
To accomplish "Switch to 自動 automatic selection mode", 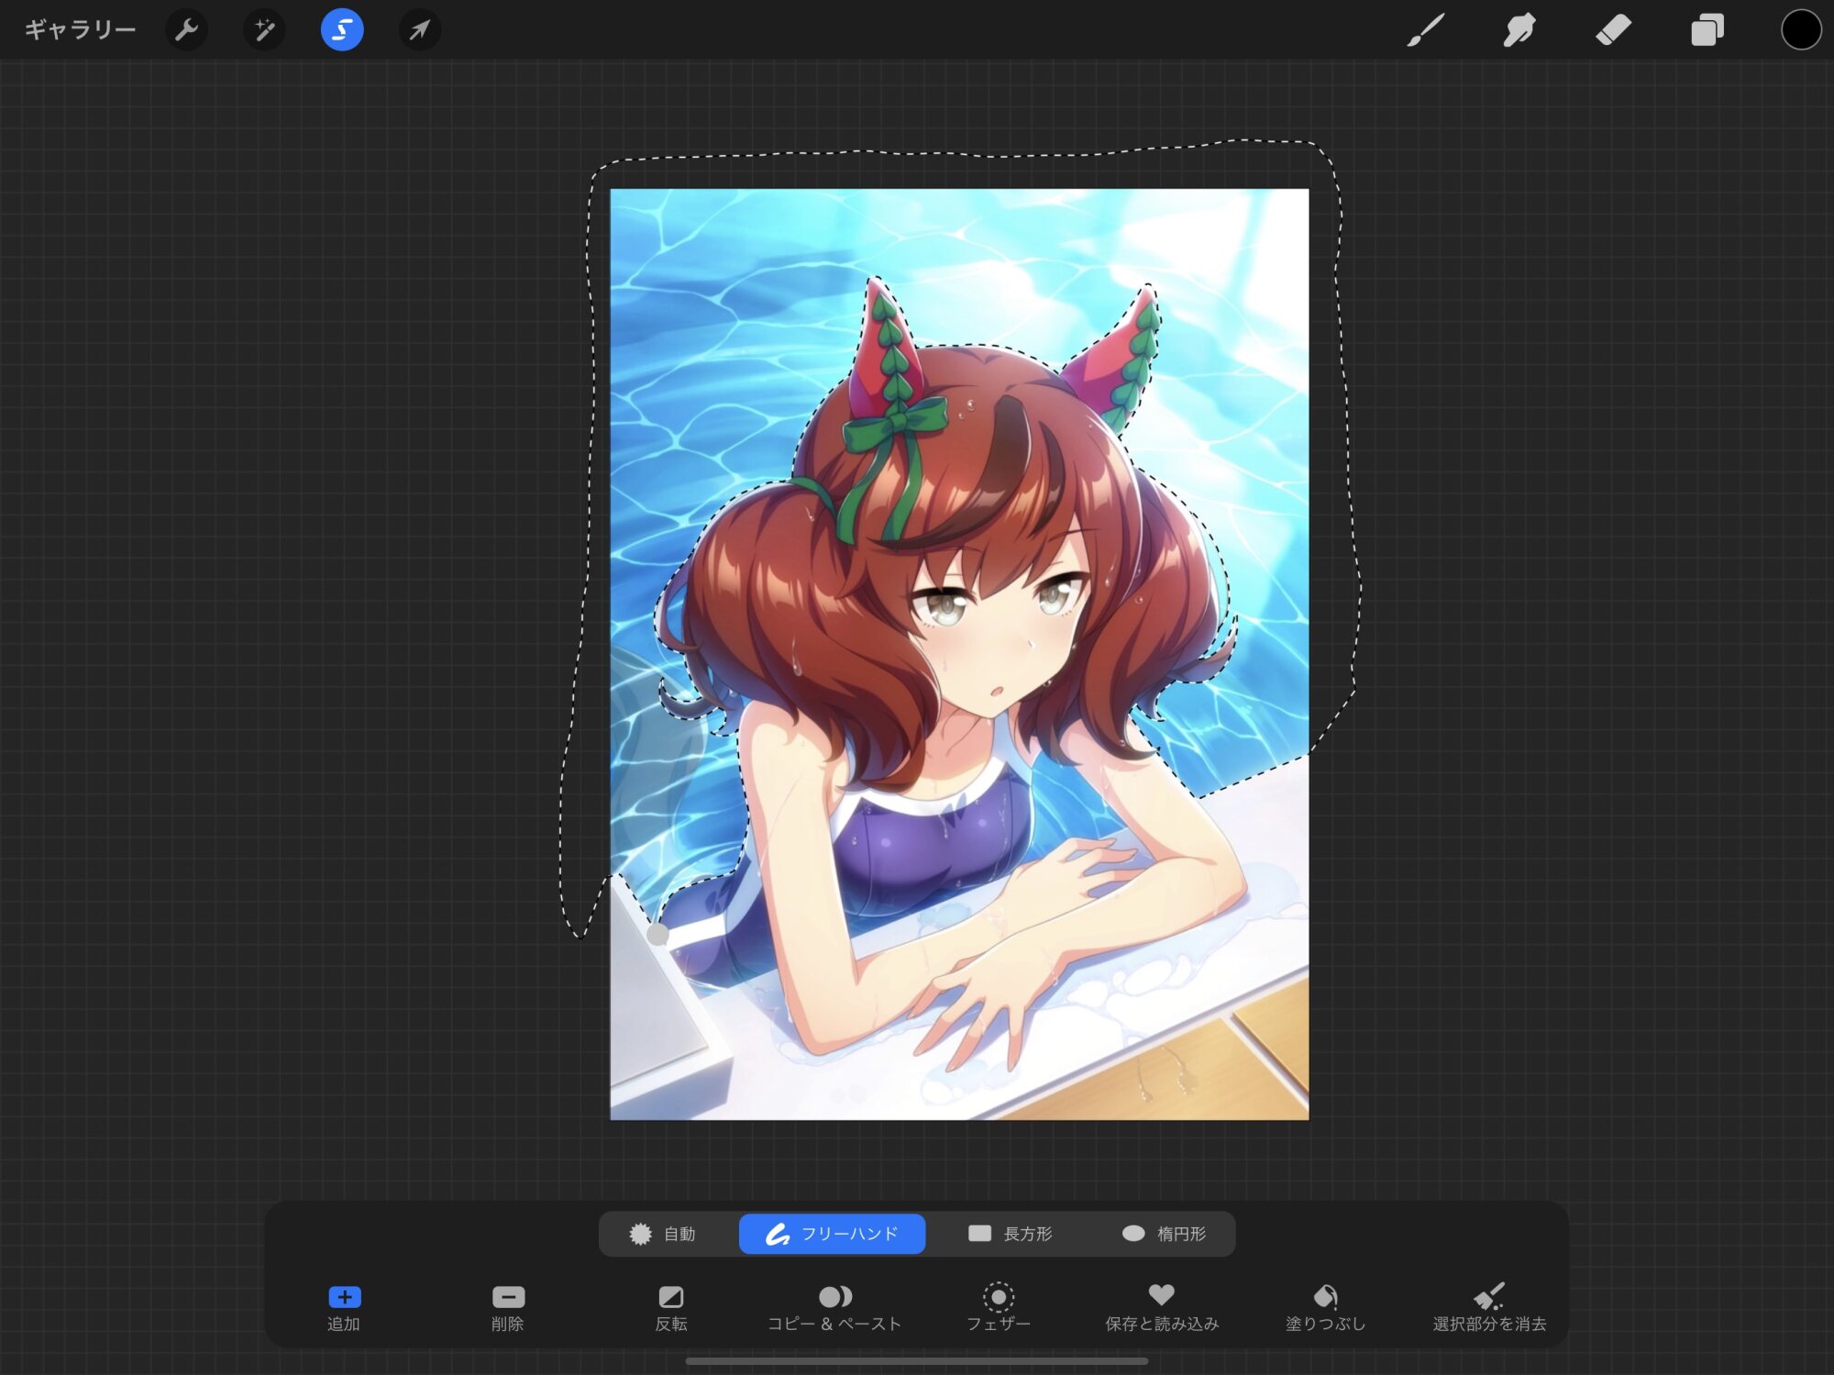I will click(x=663, y=1234).
